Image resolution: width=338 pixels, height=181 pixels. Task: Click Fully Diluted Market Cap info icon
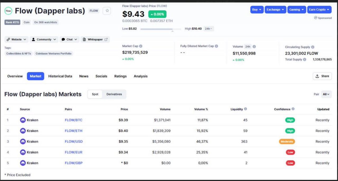(217, 46)
